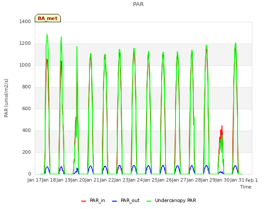Image resolution: width=278 pixels, height=209 pixels.
Task: Click the Jan 31 x-axis label
Action: point(237,180)
